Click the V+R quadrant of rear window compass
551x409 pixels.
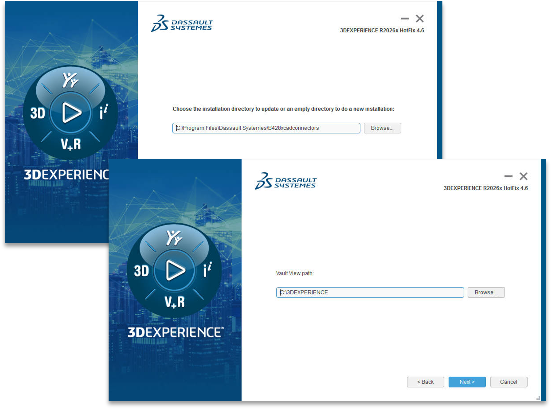point(71,144)
